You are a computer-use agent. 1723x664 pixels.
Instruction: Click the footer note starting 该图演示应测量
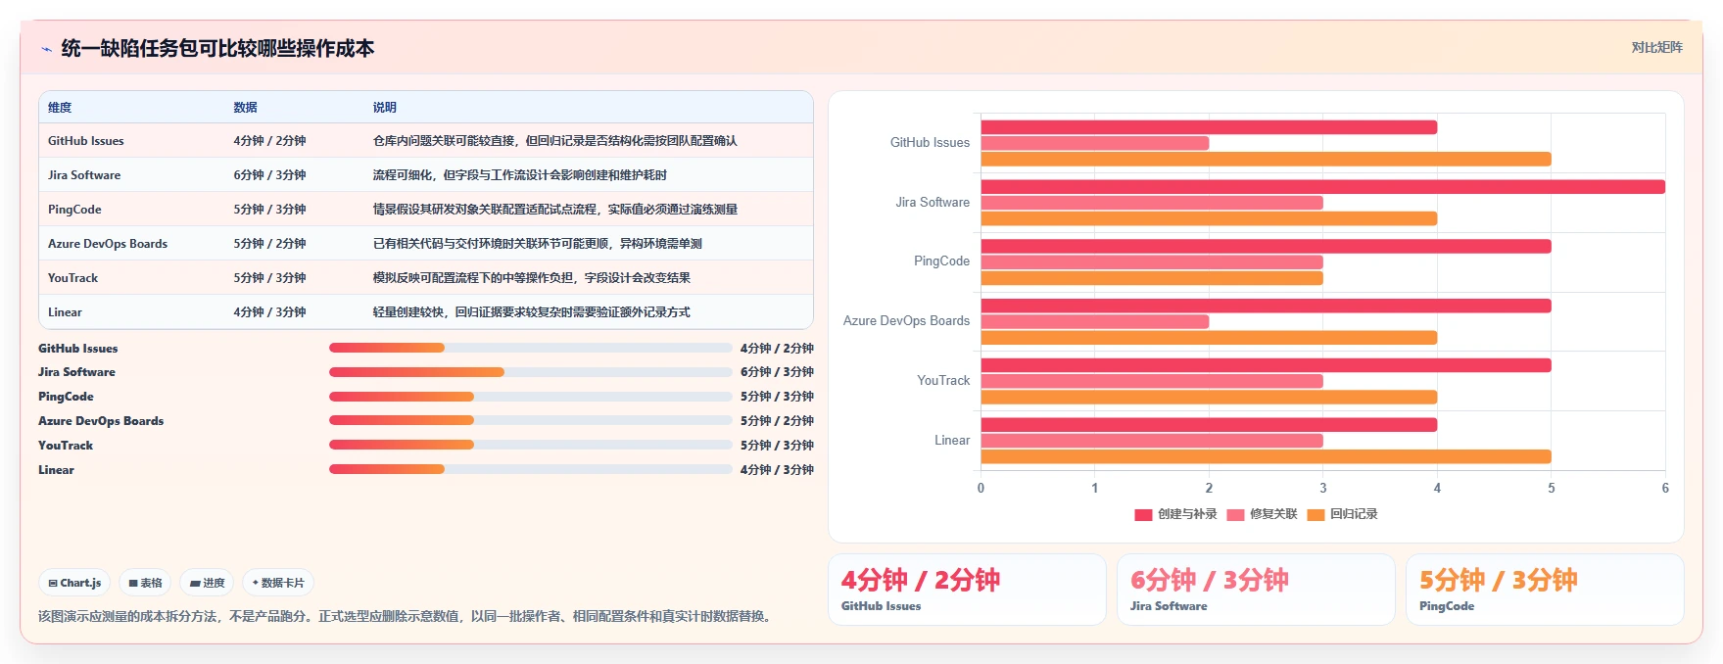(407, 617)
